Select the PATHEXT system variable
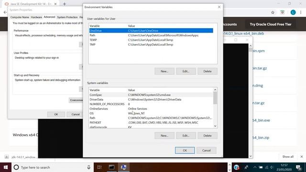 [x=151, y=123]
